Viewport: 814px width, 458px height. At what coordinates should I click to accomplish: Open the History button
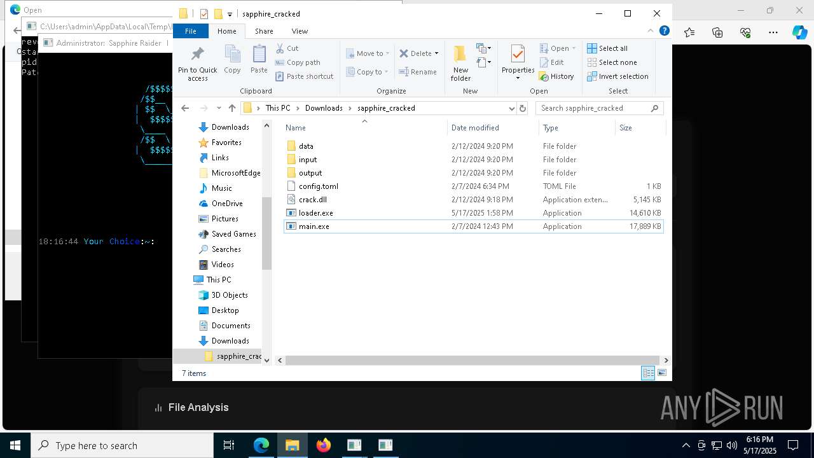pos(556,76)
